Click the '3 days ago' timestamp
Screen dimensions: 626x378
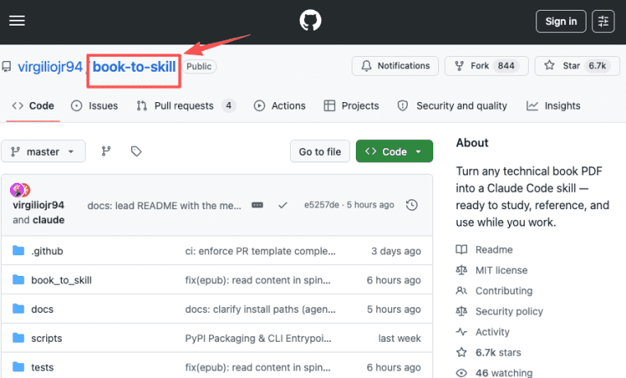pyautogui.click(x=396, y=251)
